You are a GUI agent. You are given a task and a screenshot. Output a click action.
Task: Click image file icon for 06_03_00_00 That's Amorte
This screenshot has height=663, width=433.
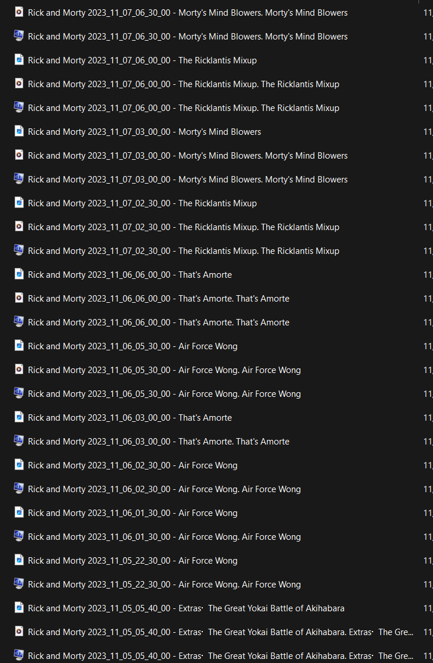coord(19,417)
